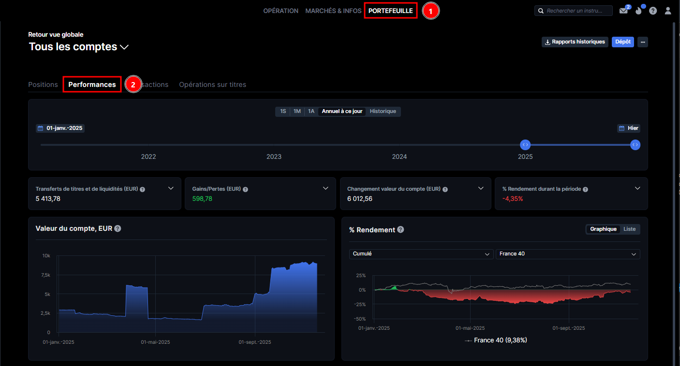
Task: Open the mail inbox icon
Action: click(x=623, y=11)
